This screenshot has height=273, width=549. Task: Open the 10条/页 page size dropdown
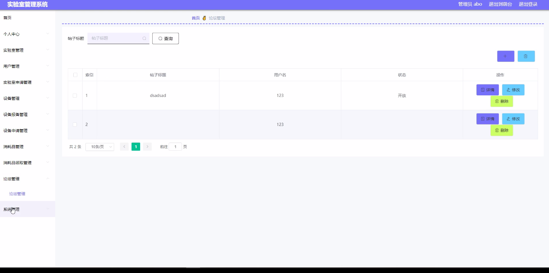[x=100, y=147]
